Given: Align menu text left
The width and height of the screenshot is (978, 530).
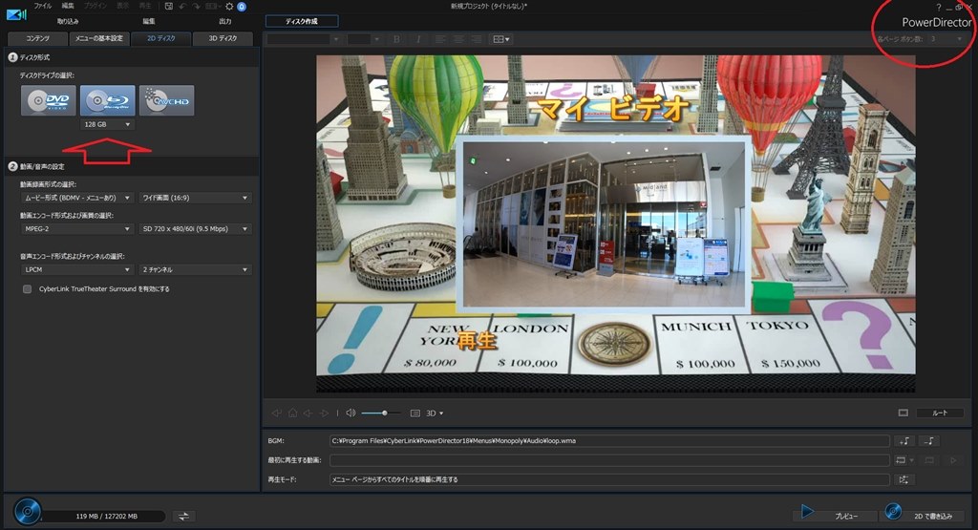Looking at the screenshot, I should [x=440, y=39].
